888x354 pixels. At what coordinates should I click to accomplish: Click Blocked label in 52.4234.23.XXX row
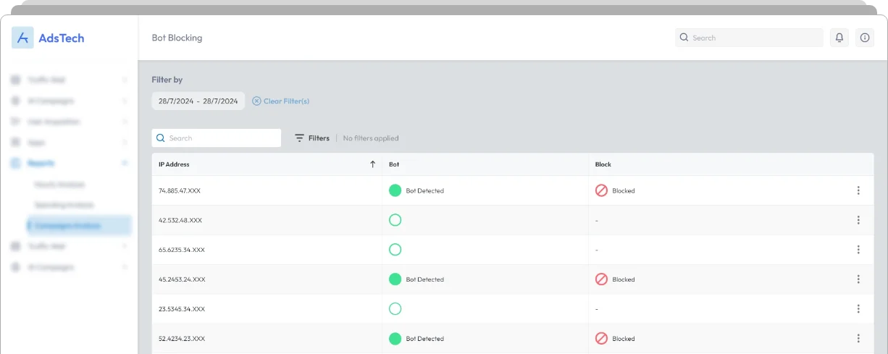click(x=624, y=339)
